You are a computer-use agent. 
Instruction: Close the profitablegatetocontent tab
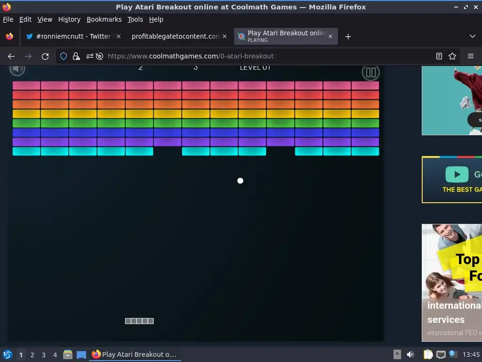[225, 36]
